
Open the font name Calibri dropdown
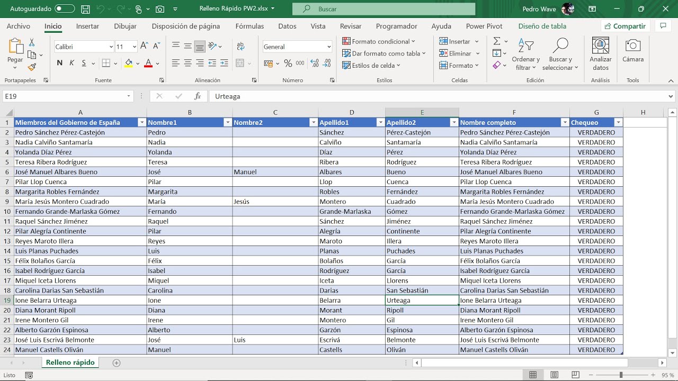[111, 47]
